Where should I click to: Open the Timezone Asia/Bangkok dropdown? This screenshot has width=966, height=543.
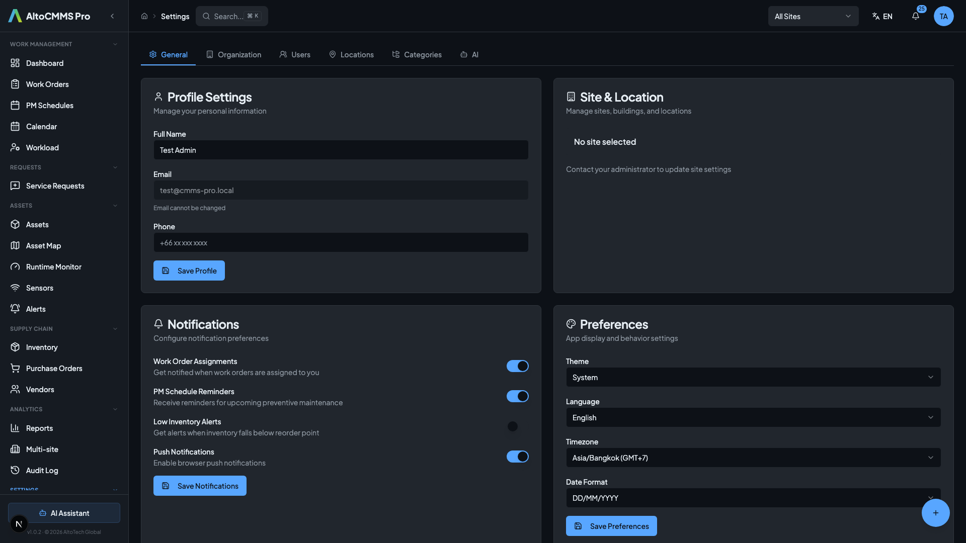[x=753, y=458]
